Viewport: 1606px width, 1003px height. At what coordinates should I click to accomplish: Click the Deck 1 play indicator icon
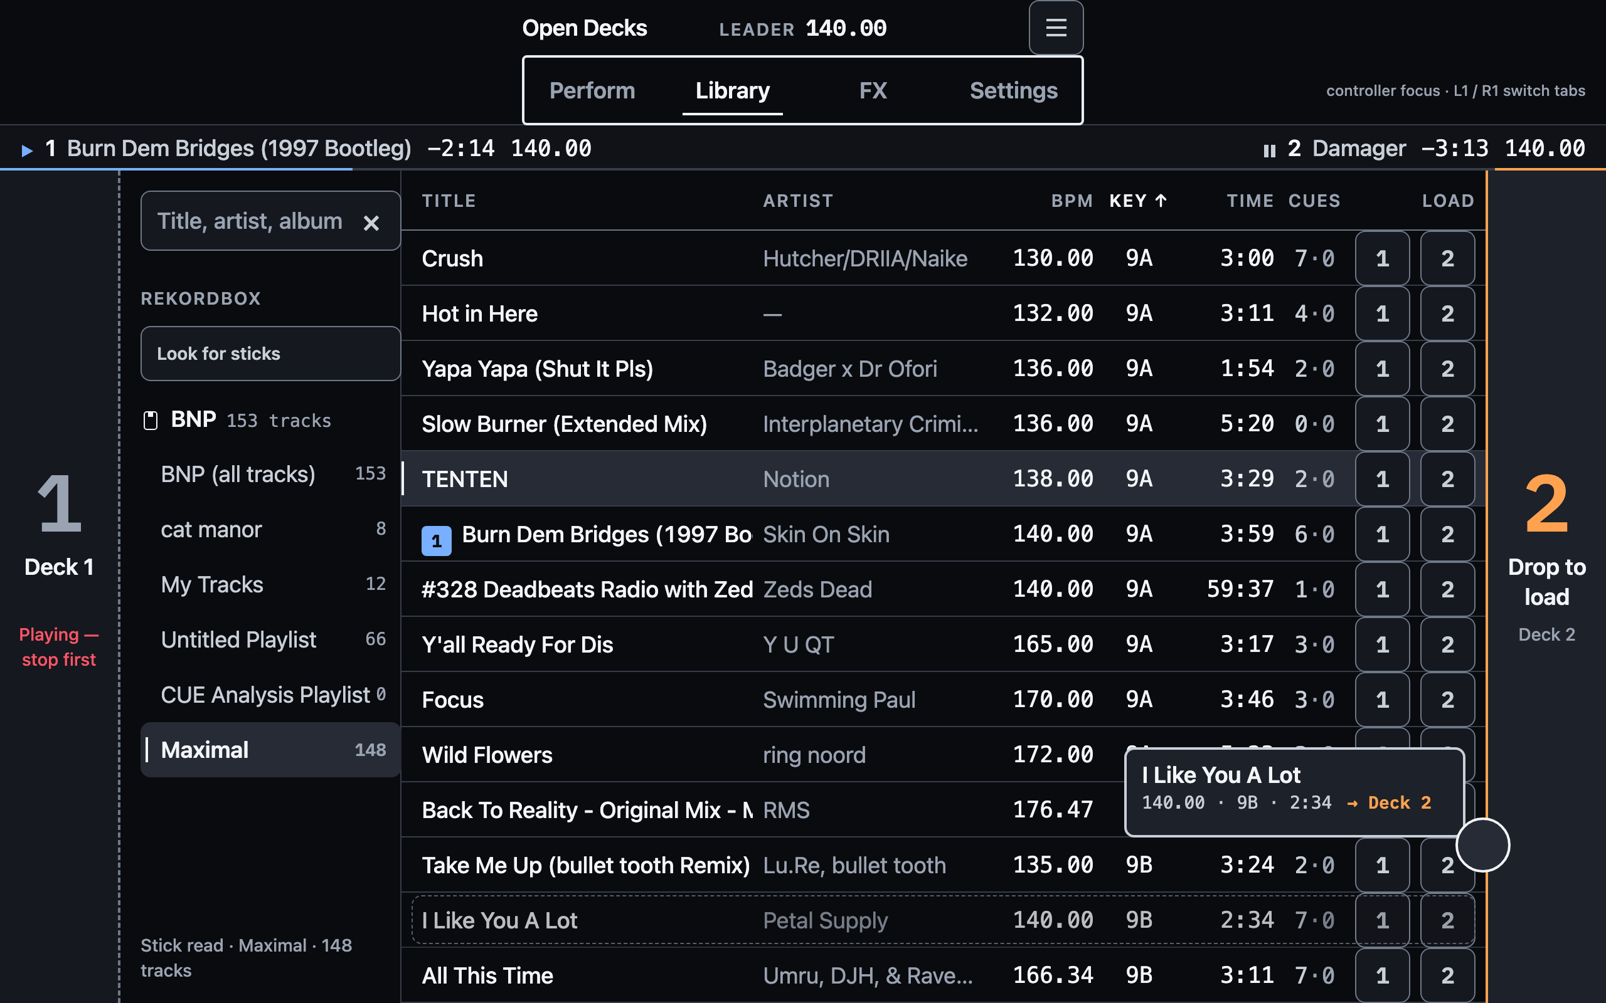26,150
